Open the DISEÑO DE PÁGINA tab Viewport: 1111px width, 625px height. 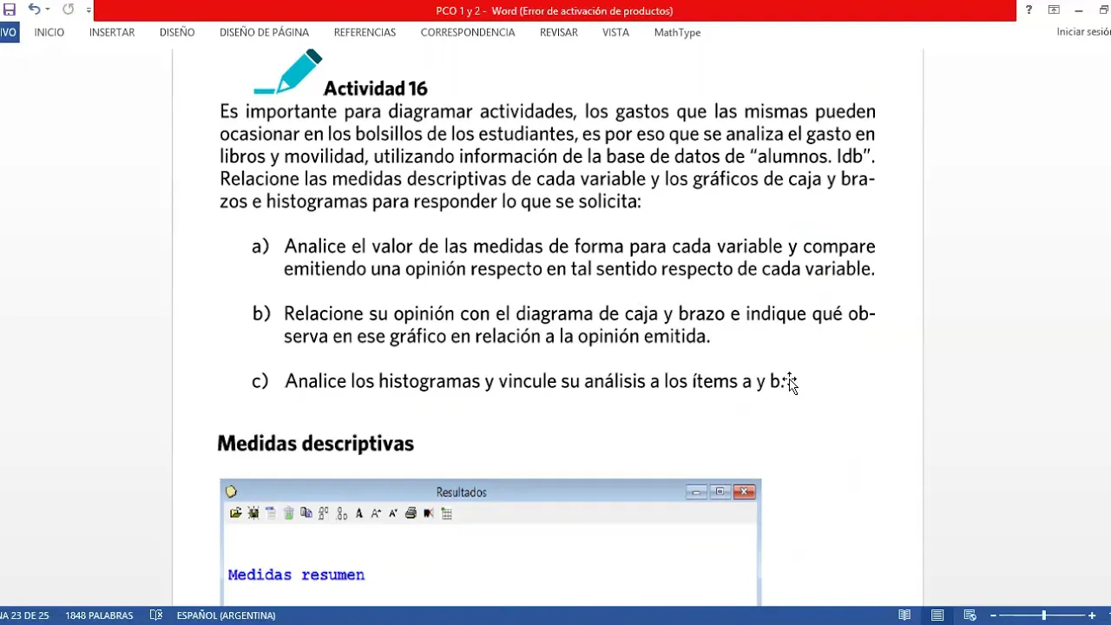click(264, 32)
